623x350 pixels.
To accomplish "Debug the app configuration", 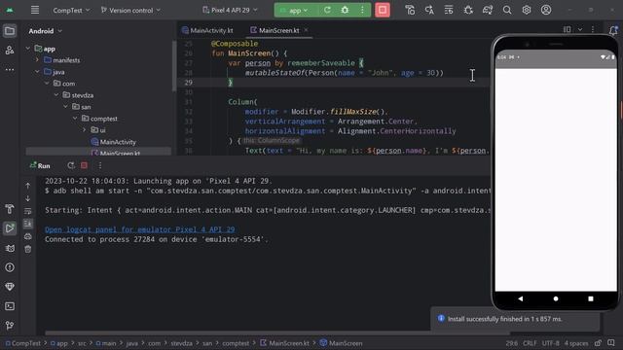I will (x=345, y=10).
